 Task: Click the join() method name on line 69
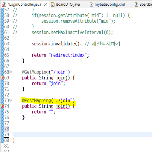(x=63, y=78)
